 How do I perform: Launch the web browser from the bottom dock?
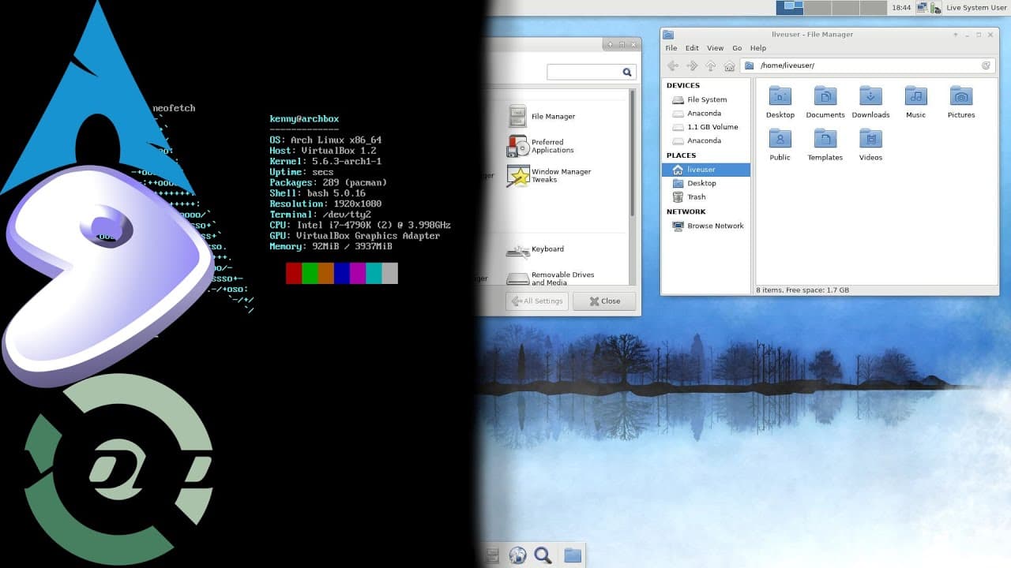pyautogui.click(x=517, y=555)
